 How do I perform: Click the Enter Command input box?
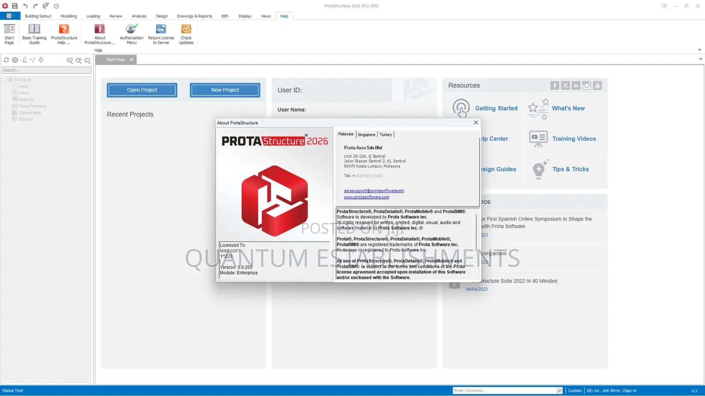point(505,390)
